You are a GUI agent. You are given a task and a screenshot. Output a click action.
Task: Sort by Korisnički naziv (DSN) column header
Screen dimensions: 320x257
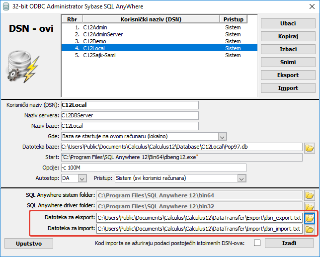(152, 19)
